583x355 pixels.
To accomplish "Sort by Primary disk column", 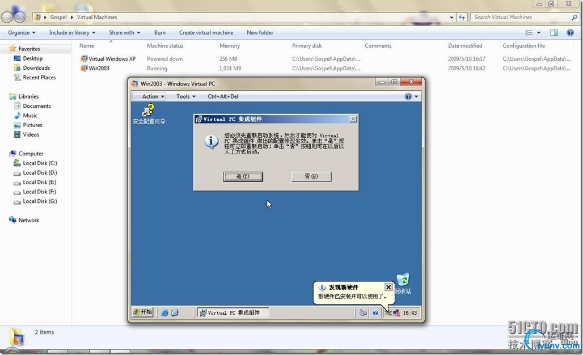I will pos(307,46).
